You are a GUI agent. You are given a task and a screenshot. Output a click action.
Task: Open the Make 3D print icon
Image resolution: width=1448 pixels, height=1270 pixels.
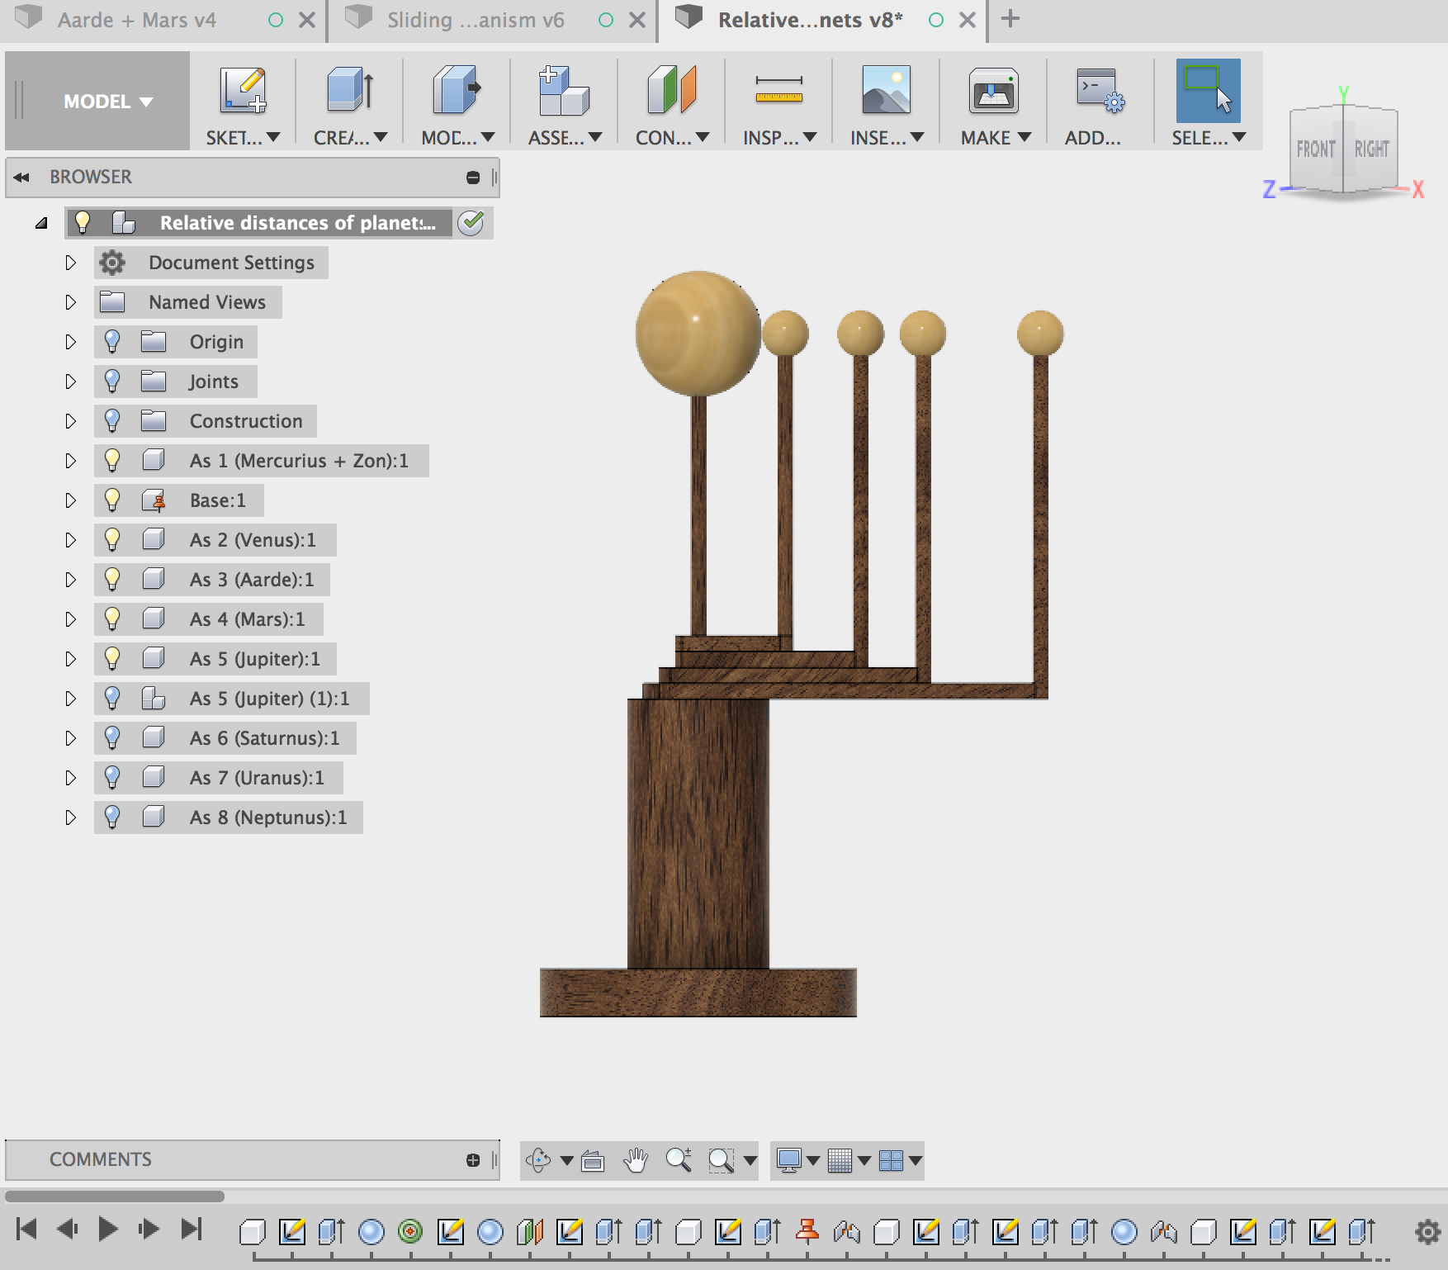coord(993,90)
